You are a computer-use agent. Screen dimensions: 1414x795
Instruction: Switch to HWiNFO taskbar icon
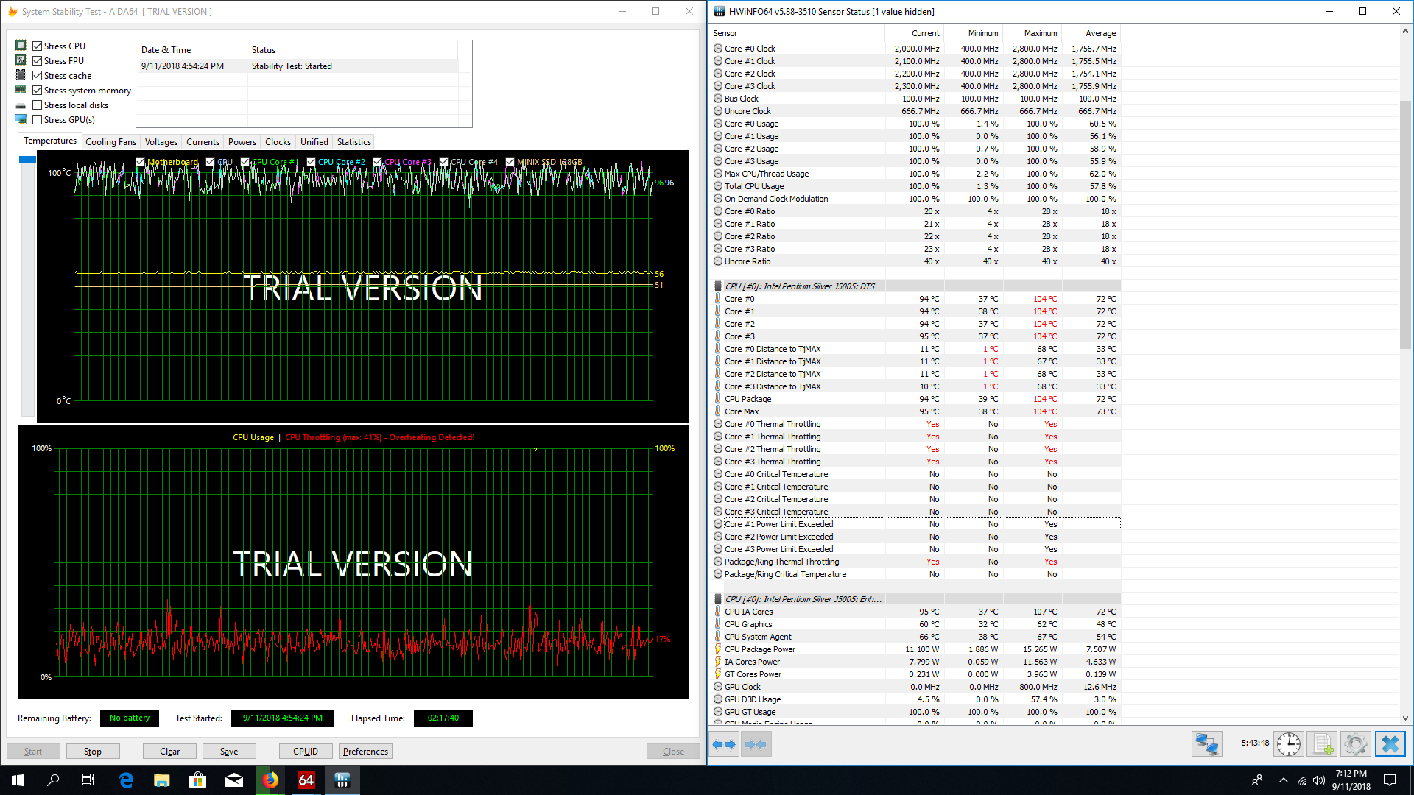pyautogui.click(x=342, y=780)
